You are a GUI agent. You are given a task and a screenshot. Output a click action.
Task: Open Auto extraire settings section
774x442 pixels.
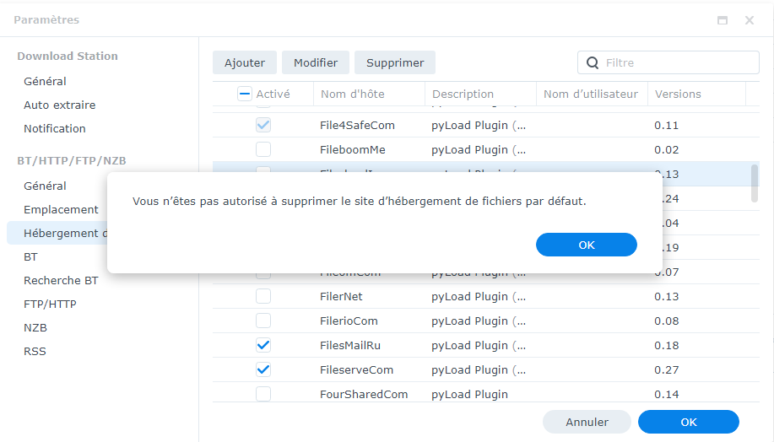[59, 105]
